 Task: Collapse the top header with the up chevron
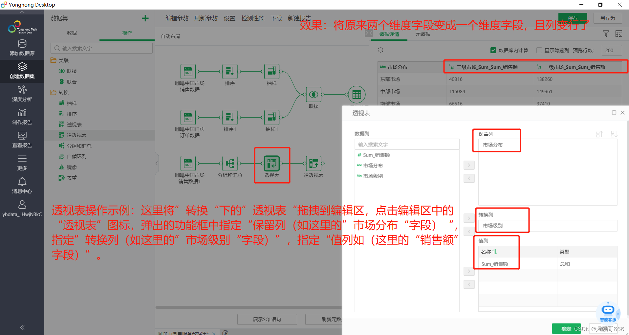22,12
